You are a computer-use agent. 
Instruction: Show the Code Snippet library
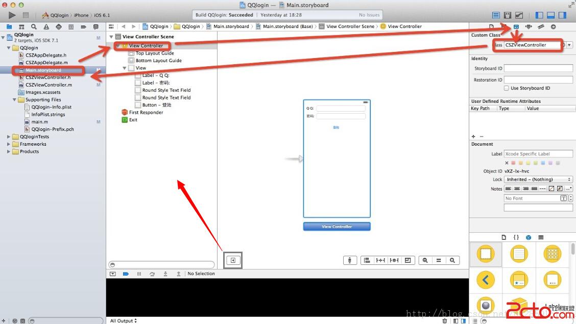(x=516, y=237)
